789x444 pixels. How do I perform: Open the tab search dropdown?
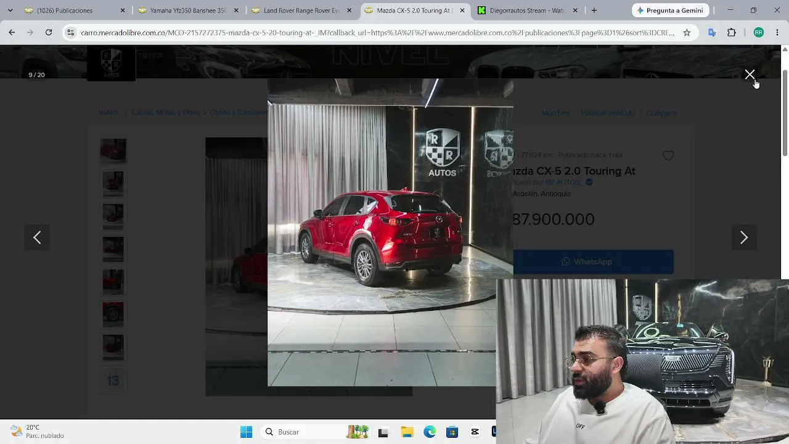pos(10,10)
